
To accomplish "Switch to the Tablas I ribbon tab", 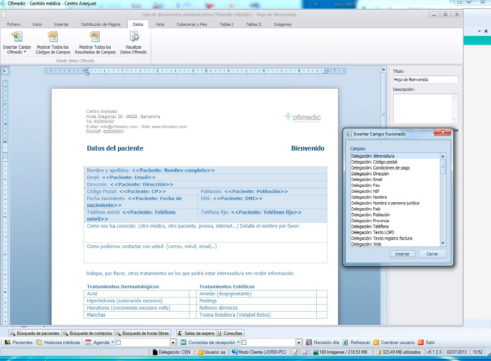I will (226, 24).
